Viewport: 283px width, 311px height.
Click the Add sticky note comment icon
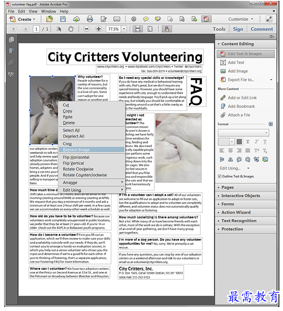[x=146, y=19]
